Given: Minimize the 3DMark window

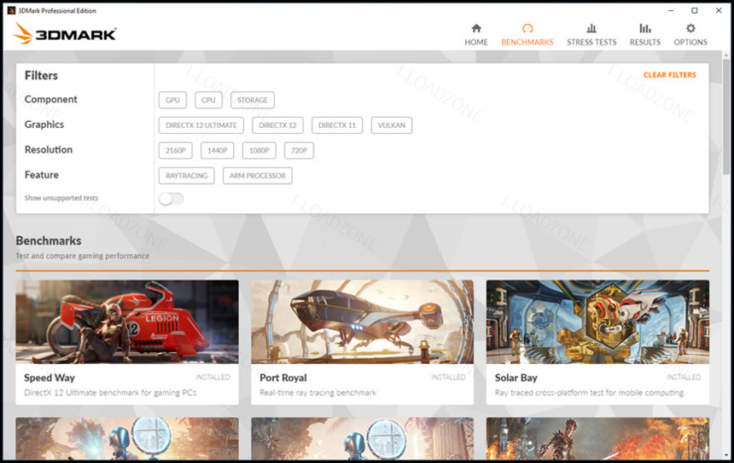Looking at the screenshot, I should [x=671, y=10].
